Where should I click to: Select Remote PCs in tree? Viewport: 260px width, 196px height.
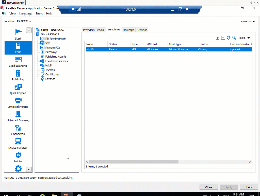coord(53,47)
